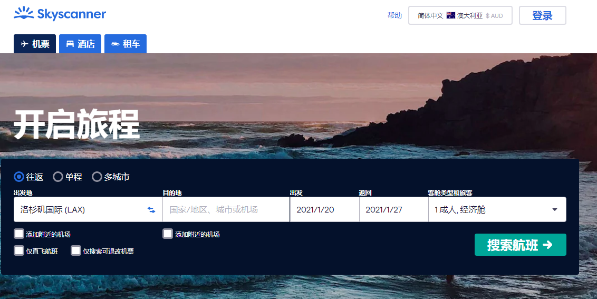Open the 客舱类型和旅客 dropdown arrow
The height and width of the screenshot is (299, 597).
tap(555, 209)
